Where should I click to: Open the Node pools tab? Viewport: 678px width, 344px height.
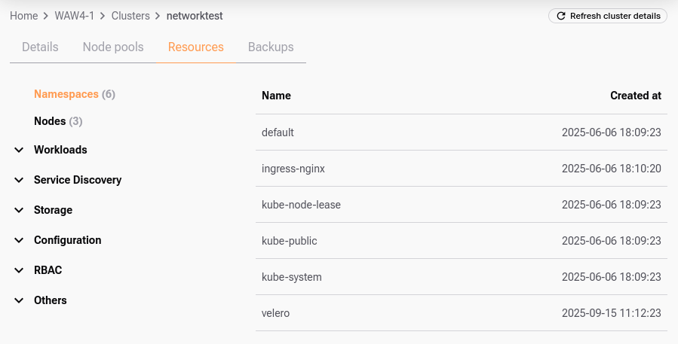tap(113, 47)
